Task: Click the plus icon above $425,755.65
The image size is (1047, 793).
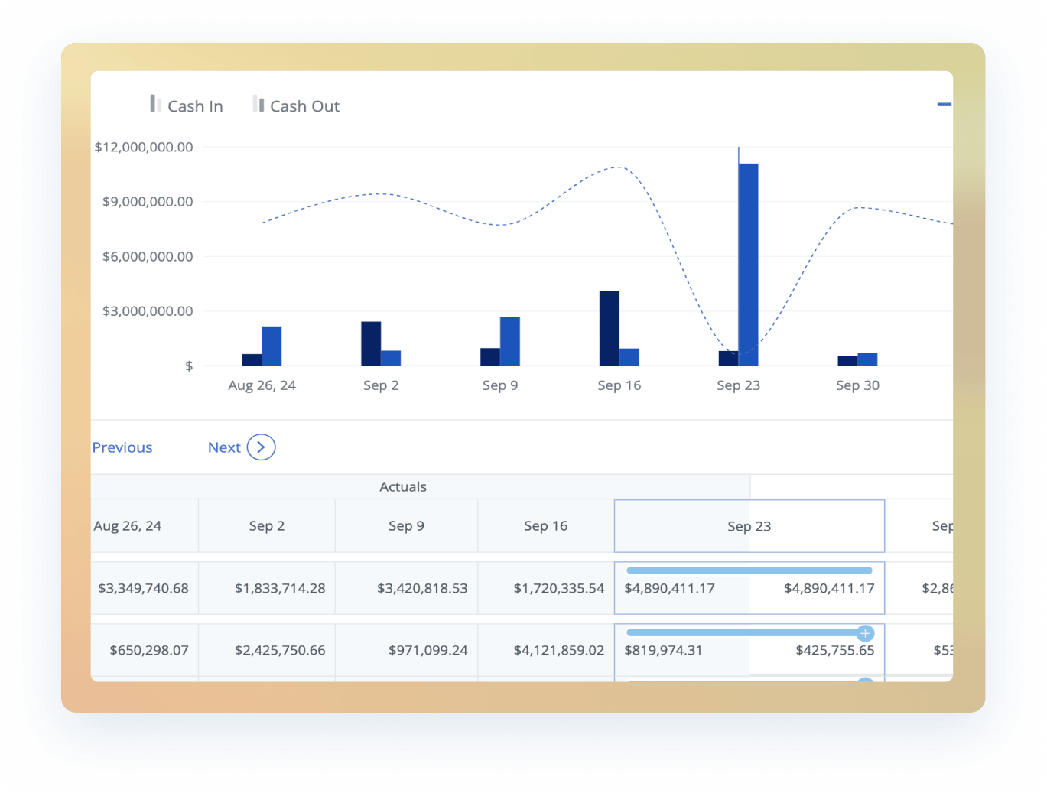Action: point(865,633)
